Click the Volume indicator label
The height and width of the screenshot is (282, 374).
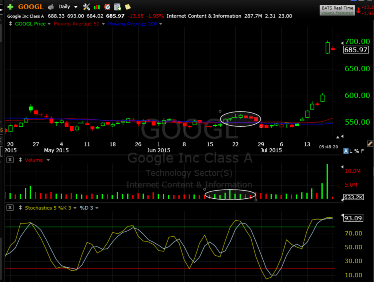point(34,160)
